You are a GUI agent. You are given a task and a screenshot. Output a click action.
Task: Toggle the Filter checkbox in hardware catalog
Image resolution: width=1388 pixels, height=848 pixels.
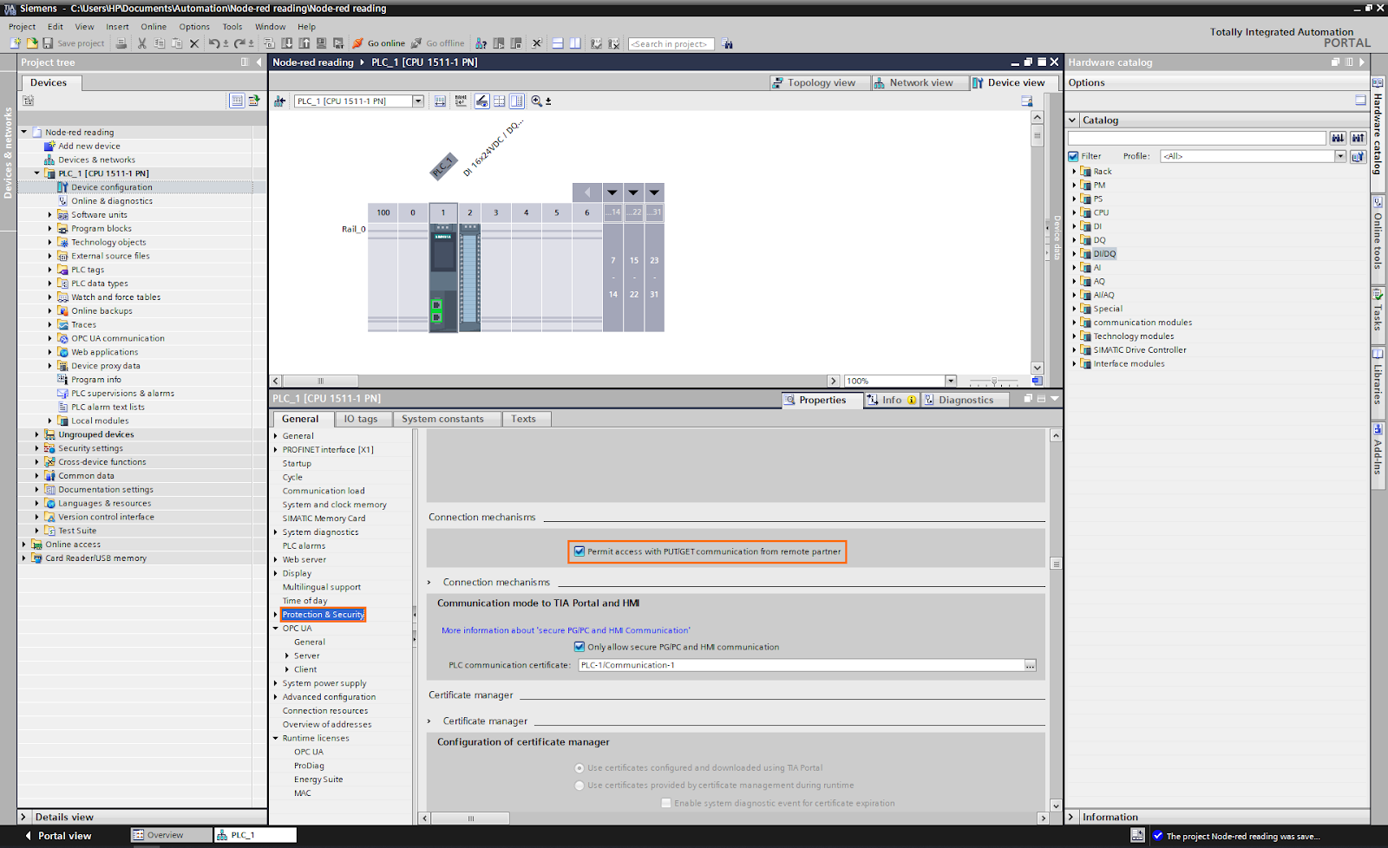(1073, 156)
